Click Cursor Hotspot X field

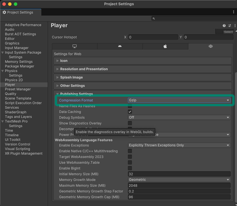coord(153,37)
